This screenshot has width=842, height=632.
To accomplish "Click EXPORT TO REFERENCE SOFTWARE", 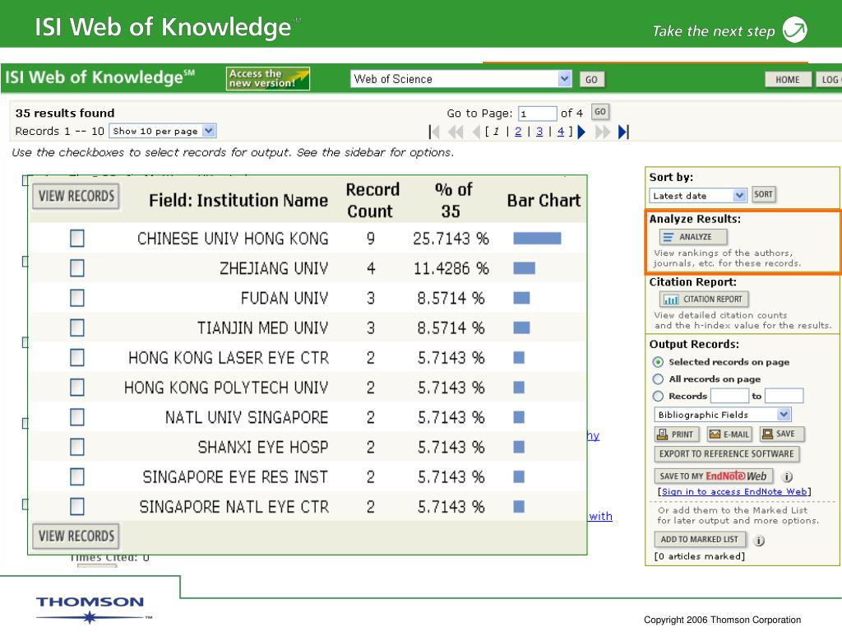I will click(x=727, y=454).
